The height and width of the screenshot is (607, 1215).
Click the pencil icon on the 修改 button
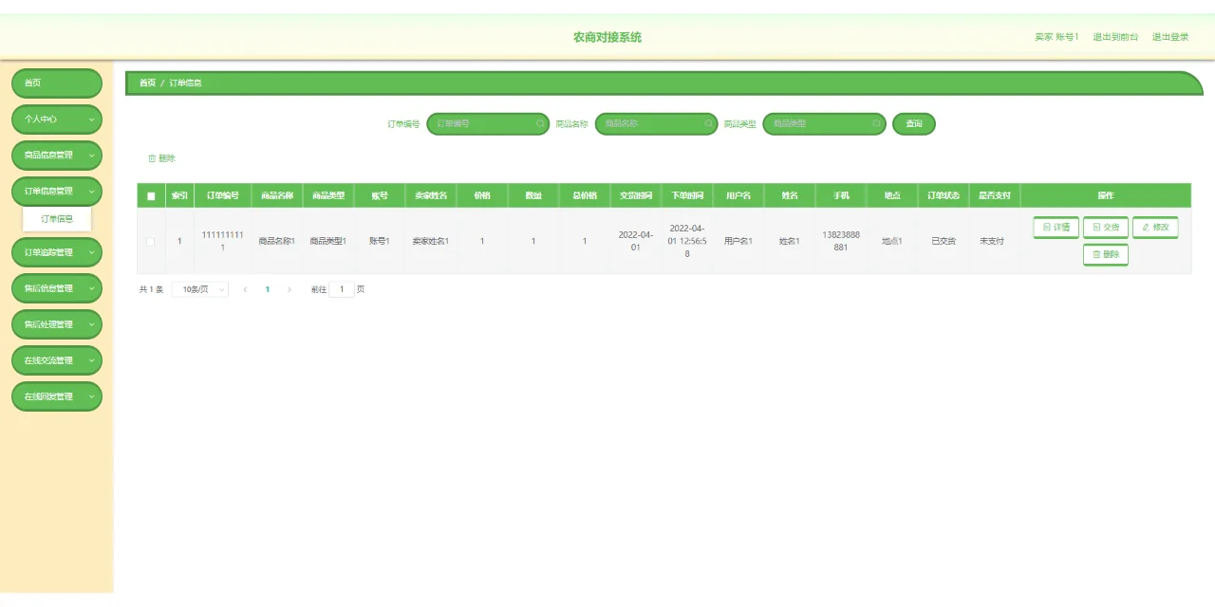pyautogui.click(x=1146, y=227)
